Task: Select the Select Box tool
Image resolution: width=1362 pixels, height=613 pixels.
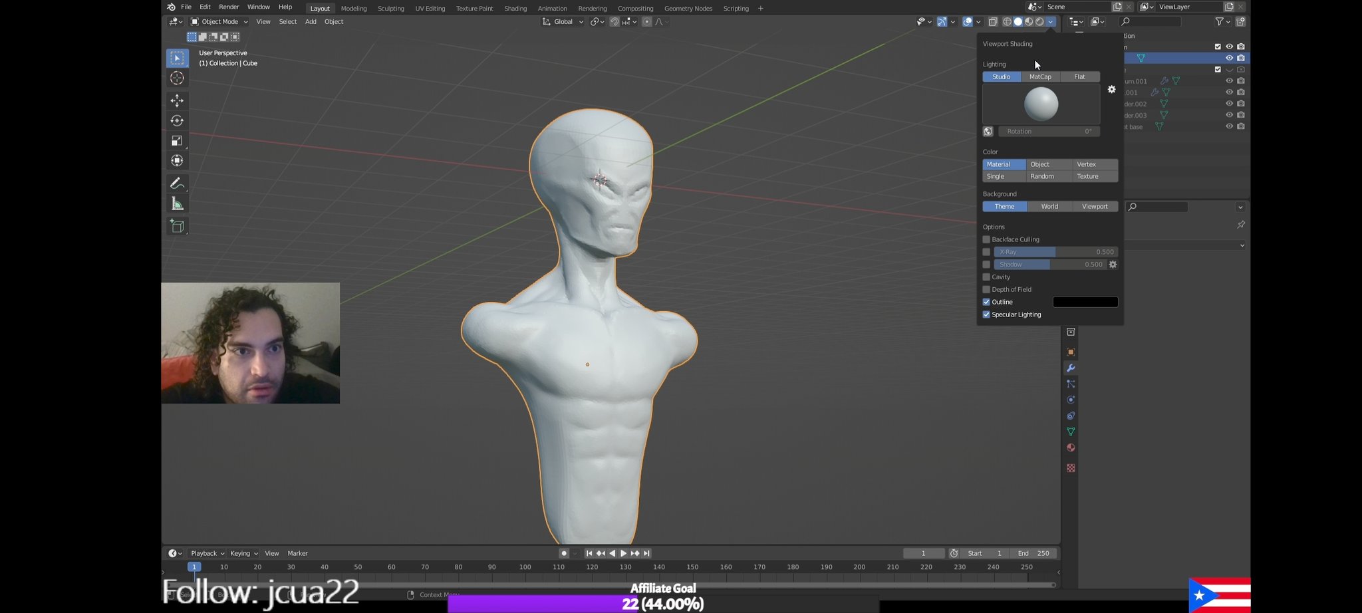Action: coord(177,59)
